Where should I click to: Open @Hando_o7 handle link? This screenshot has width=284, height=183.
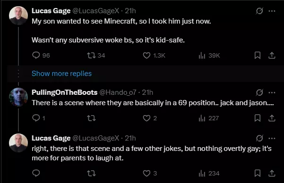coord(118,92)
